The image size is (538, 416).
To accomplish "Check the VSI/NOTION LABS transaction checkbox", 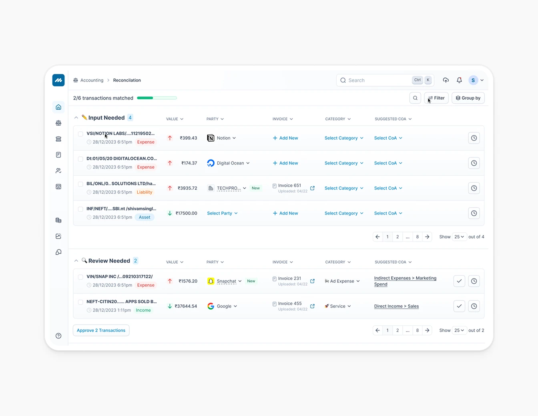I will click(80, 134).
